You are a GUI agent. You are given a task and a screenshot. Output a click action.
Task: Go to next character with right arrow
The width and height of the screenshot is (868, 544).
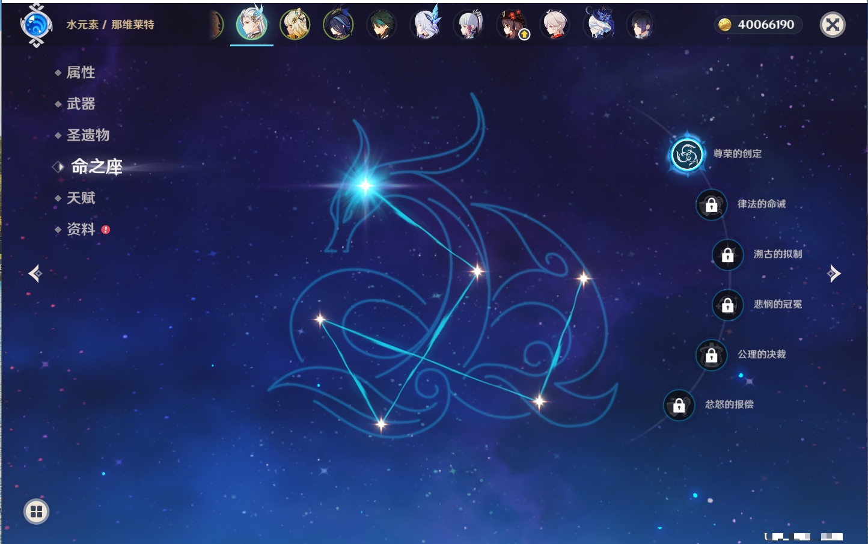pyautogui.click(x=834, y=274)
